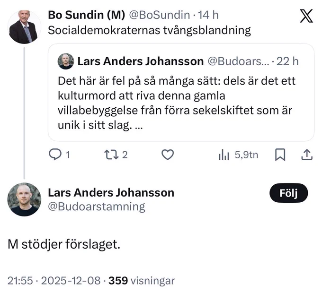Click the 21:55 · 2025-12-08 timestamp
Image resolution: width=322 pixels, height=293 pixels.
(54, 281)
